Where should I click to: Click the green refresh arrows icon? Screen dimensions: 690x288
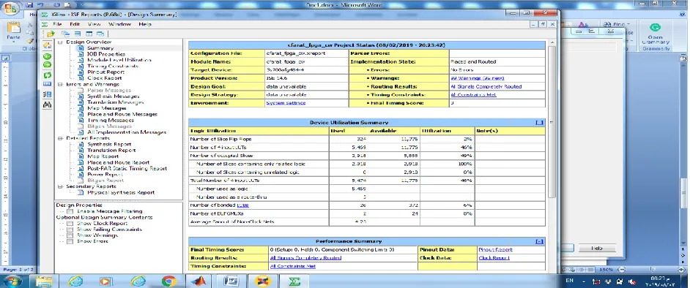click(x=47, y=75)
